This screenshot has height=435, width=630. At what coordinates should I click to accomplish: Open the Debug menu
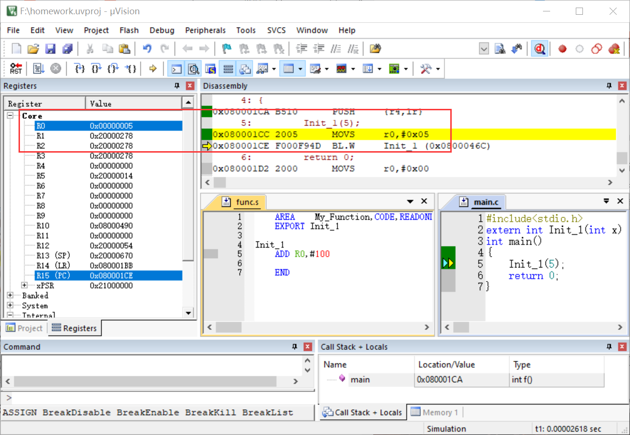coord(162,30)
